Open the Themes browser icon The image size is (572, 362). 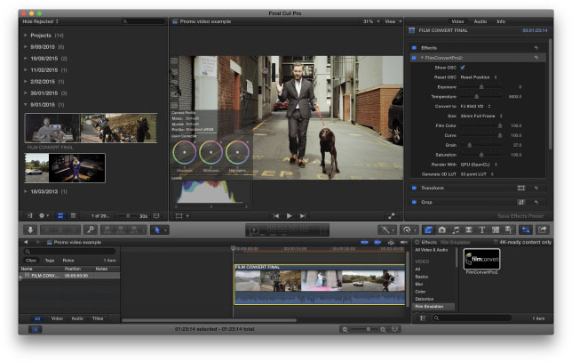509,230
